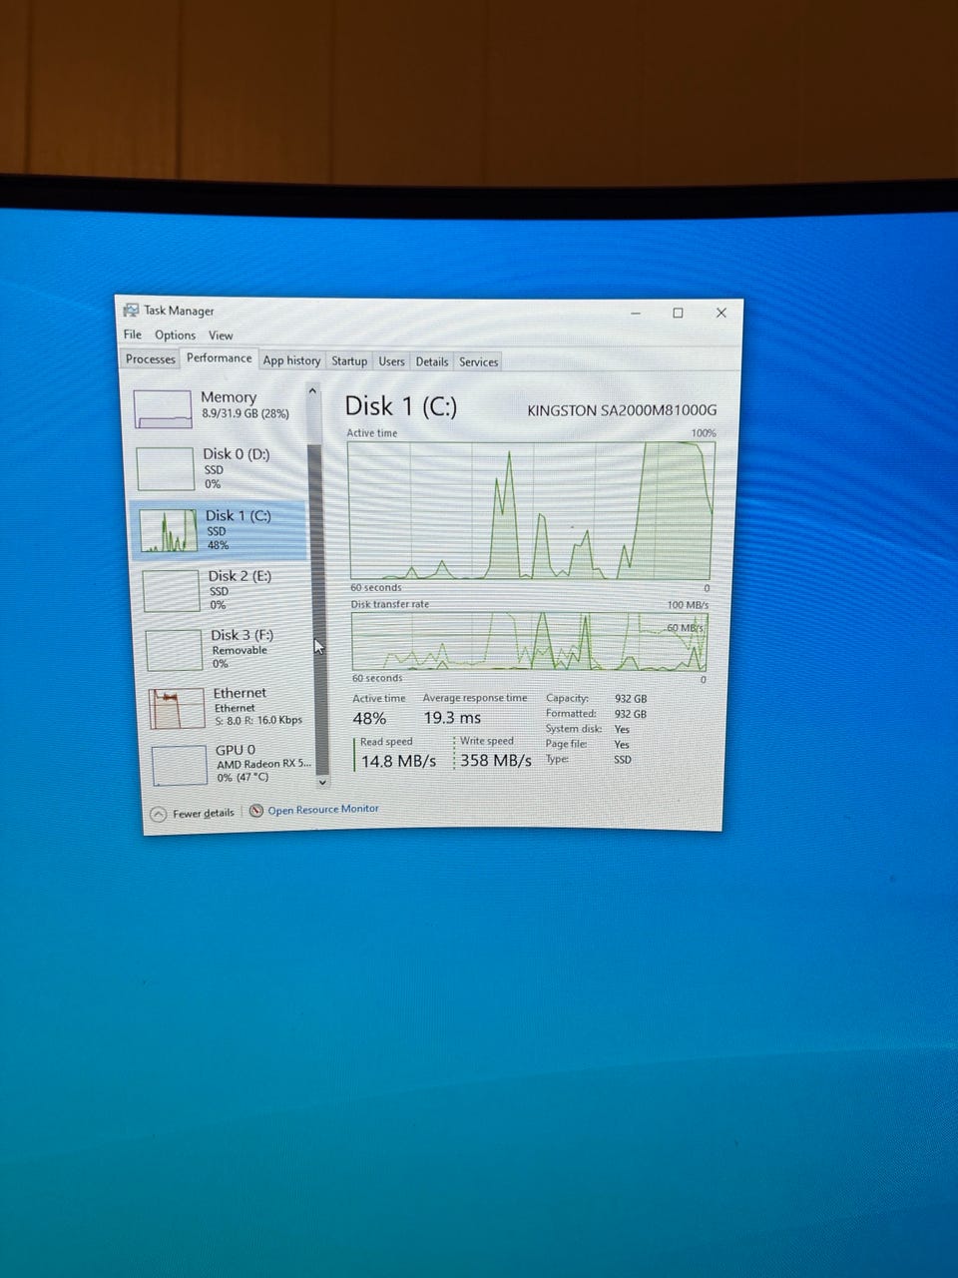Click the sidebar scroll up arrow

click(312, 391)
